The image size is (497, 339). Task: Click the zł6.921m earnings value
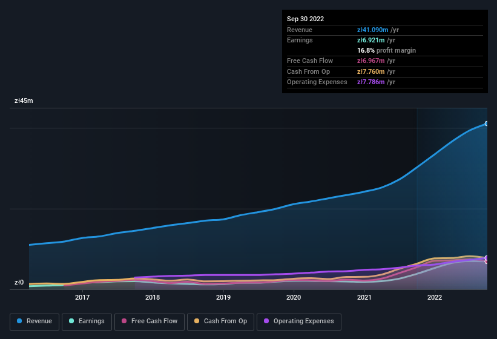371,40
